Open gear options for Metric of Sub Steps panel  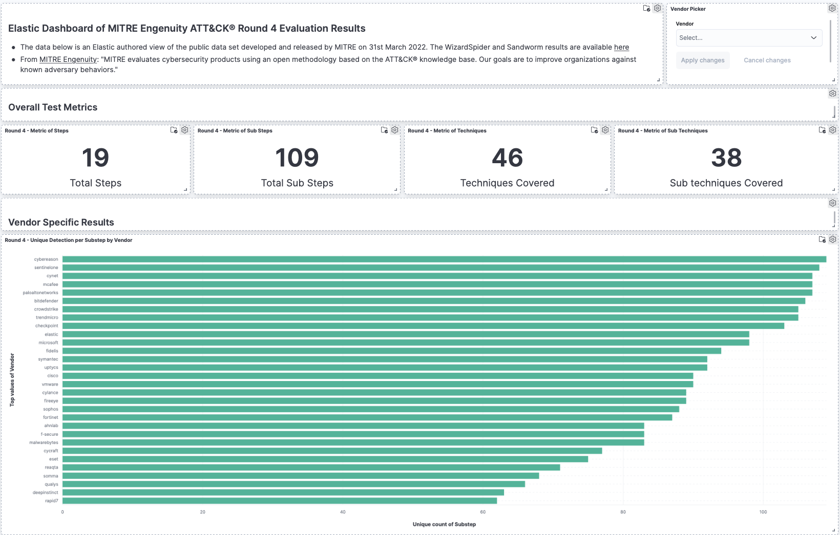coord(395,130)
